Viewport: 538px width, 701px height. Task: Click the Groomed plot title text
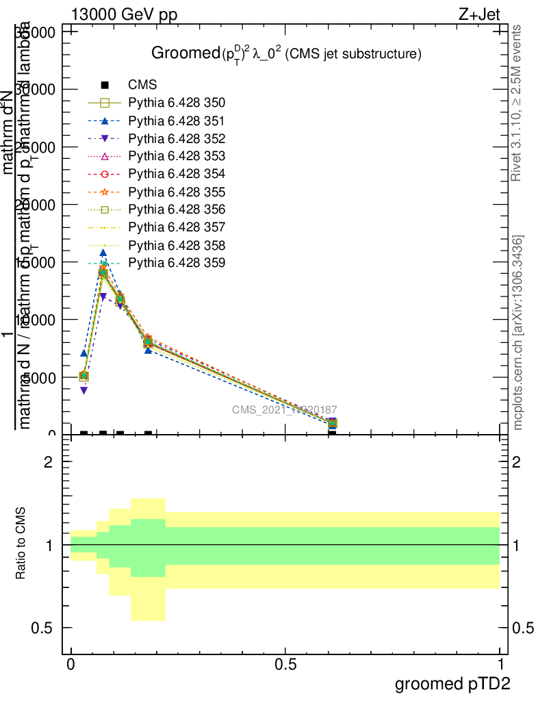point(286,54)
